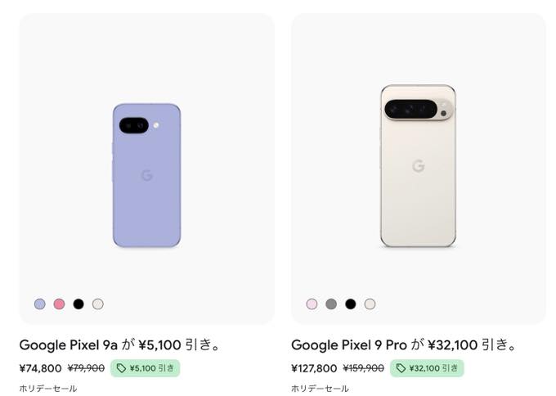Viewport: 556px width, 396px height.
Task: Choose the pink color swatch for Pixel 9a
Action: (59, 304)
